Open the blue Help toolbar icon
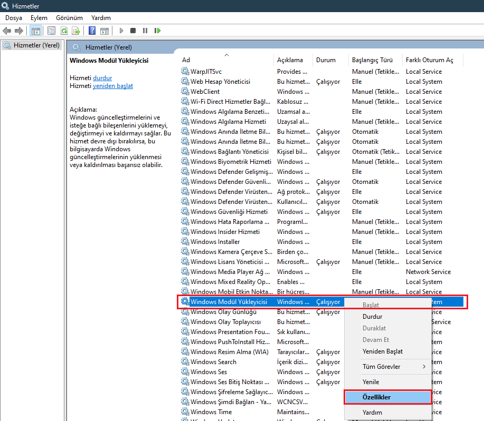The width and height of the screenshot is (484, 421). coord(92,31)
